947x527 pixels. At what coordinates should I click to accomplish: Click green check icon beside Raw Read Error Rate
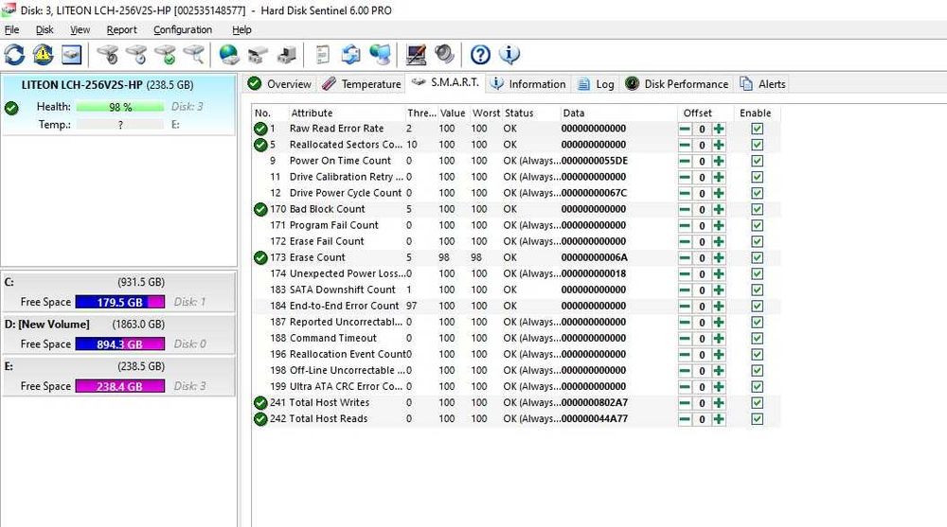[x=260, y=129]
